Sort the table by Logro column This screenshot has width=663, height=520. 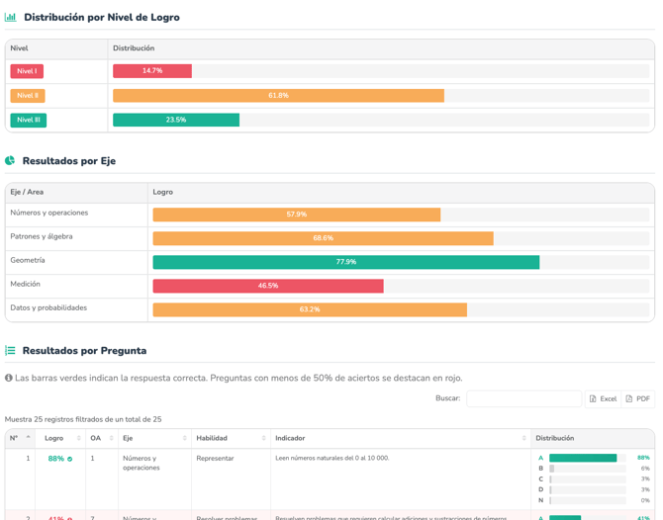[x=61, y=438]
